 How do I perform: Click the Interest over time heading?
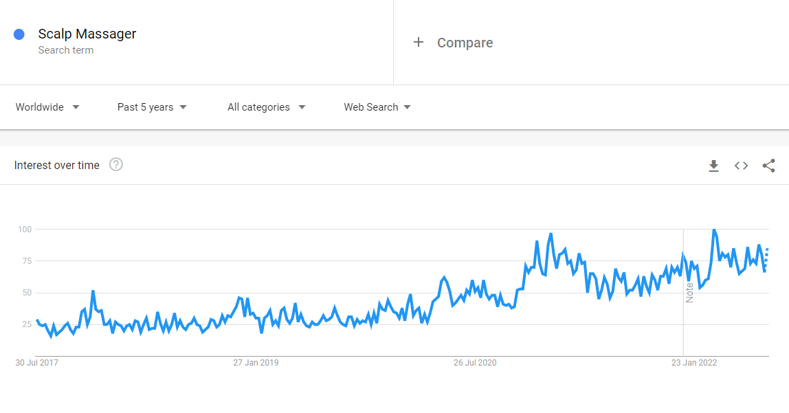tap(57, 165)
